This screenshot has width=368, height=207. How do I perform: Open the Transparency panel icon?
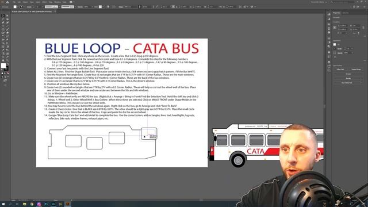click(329, 47)
